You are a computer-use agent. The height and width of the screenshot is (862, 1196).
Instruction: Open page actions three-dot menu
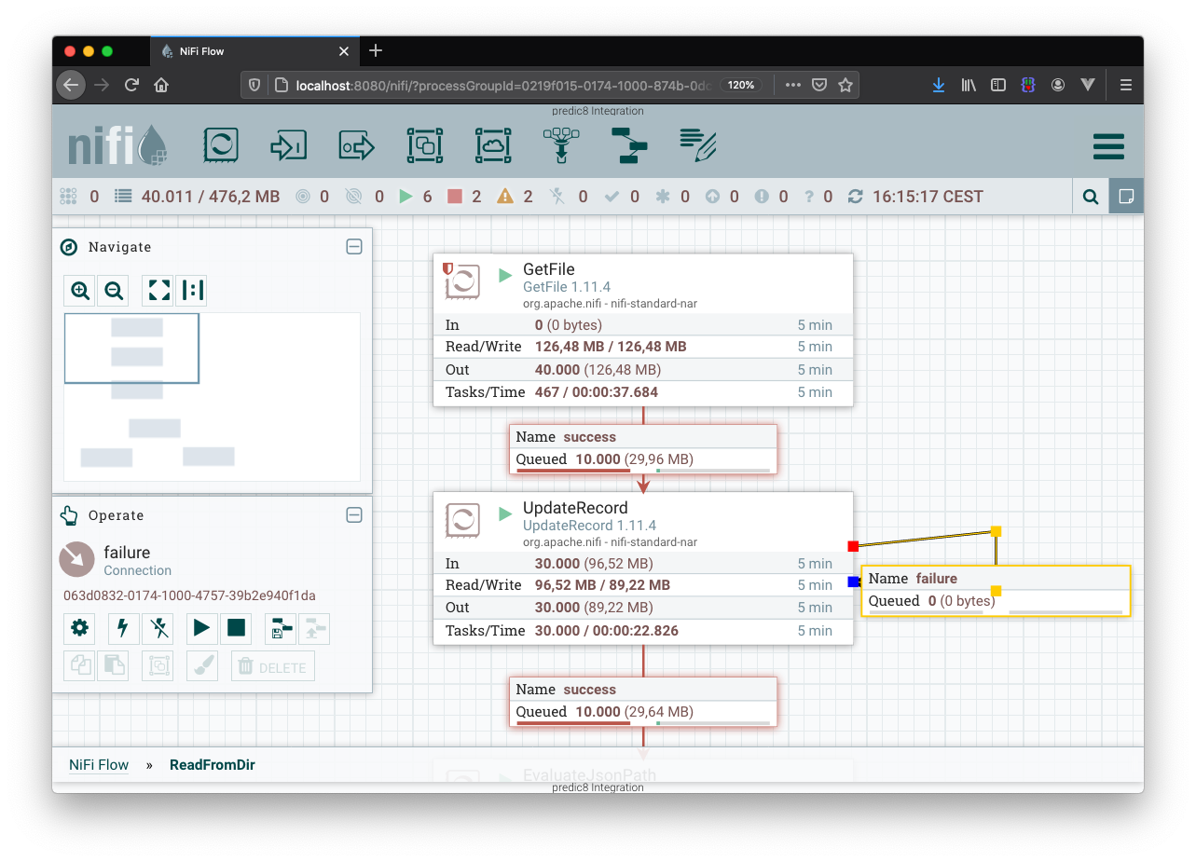[x=793, y=85]
